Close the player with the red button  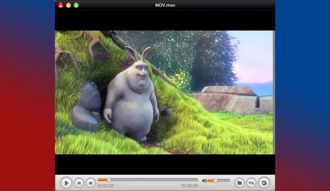click(61, 5)
